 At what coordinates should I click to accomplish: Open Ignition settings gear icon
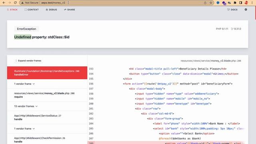246,10
